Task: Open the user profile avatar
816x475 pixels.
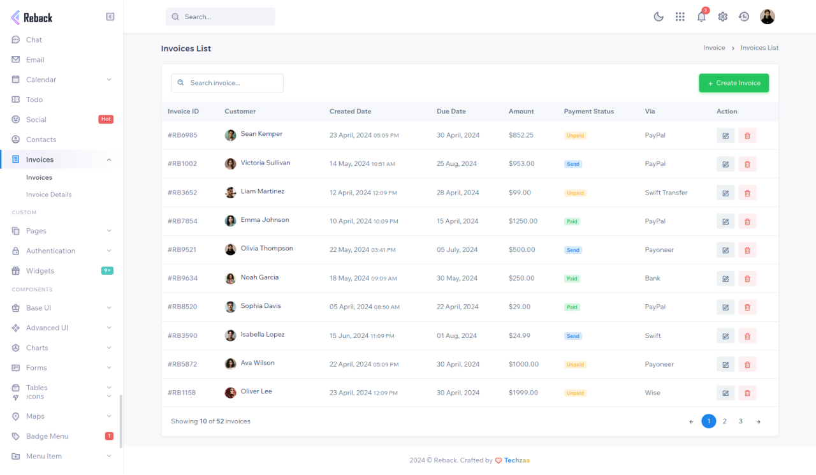Action: click(768, 17)
